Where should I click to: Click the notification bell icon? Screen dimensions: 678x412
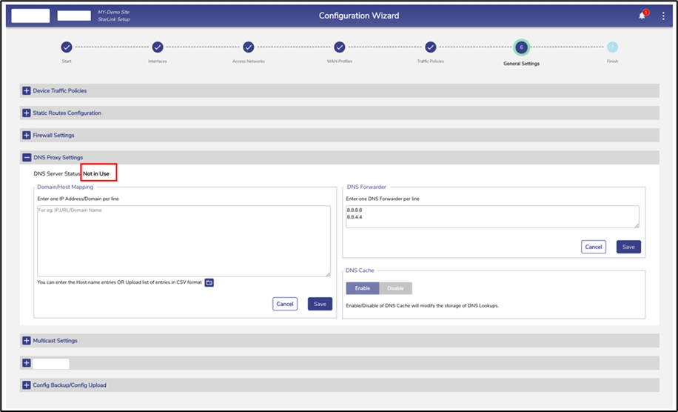coord(642,16)
